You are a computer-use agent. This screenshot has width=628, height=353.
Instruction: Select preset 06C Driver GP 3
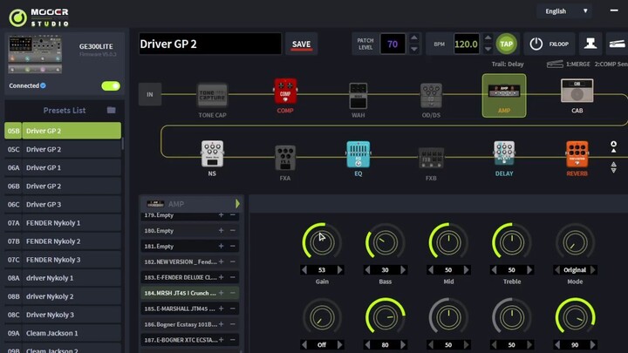[63, 205]
